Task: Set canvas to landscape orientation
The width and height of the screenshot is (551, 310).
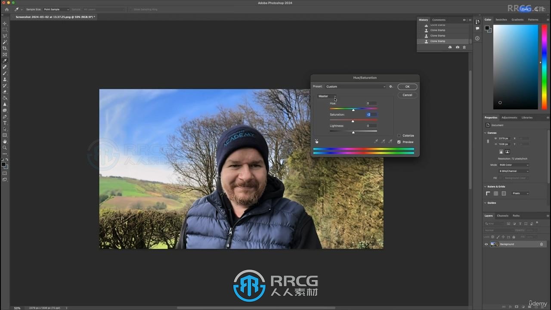Action: pos(508,152)
